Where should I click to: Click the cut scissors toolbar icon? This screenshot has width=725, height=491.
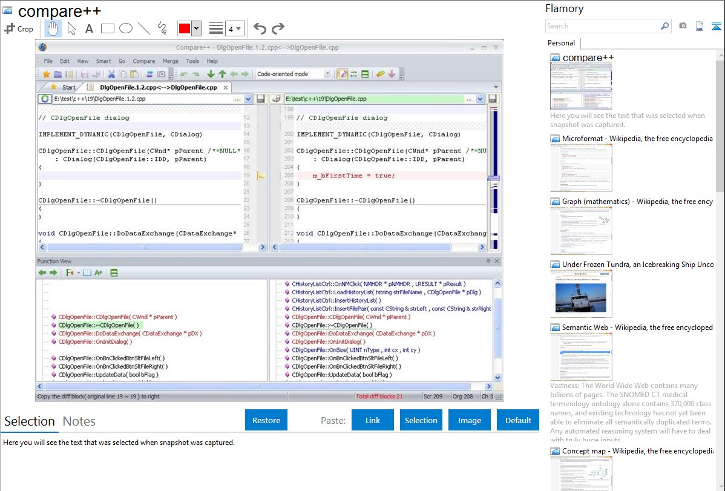point(111,74)
